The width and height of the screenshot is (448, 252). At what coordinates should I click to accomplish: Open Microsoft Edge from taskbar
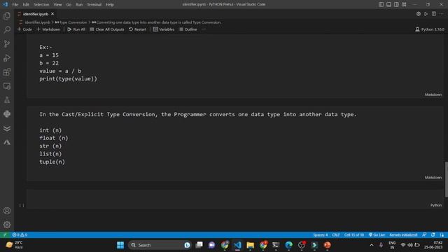(x=288, y=245)
